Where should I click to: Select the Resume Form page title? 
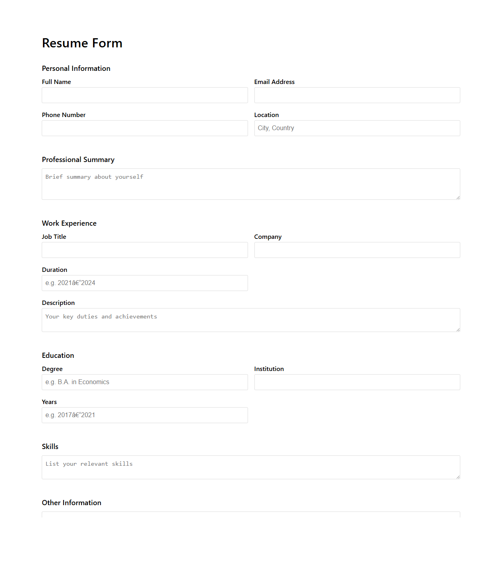pos(82,43)
